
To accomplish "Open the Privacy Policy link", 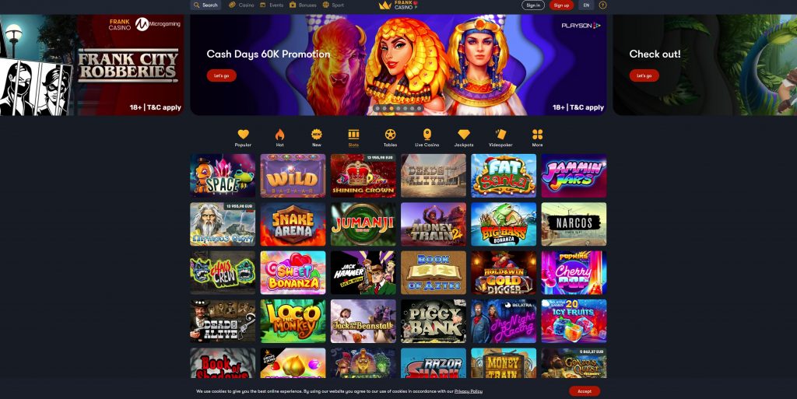I will [468, 391].
